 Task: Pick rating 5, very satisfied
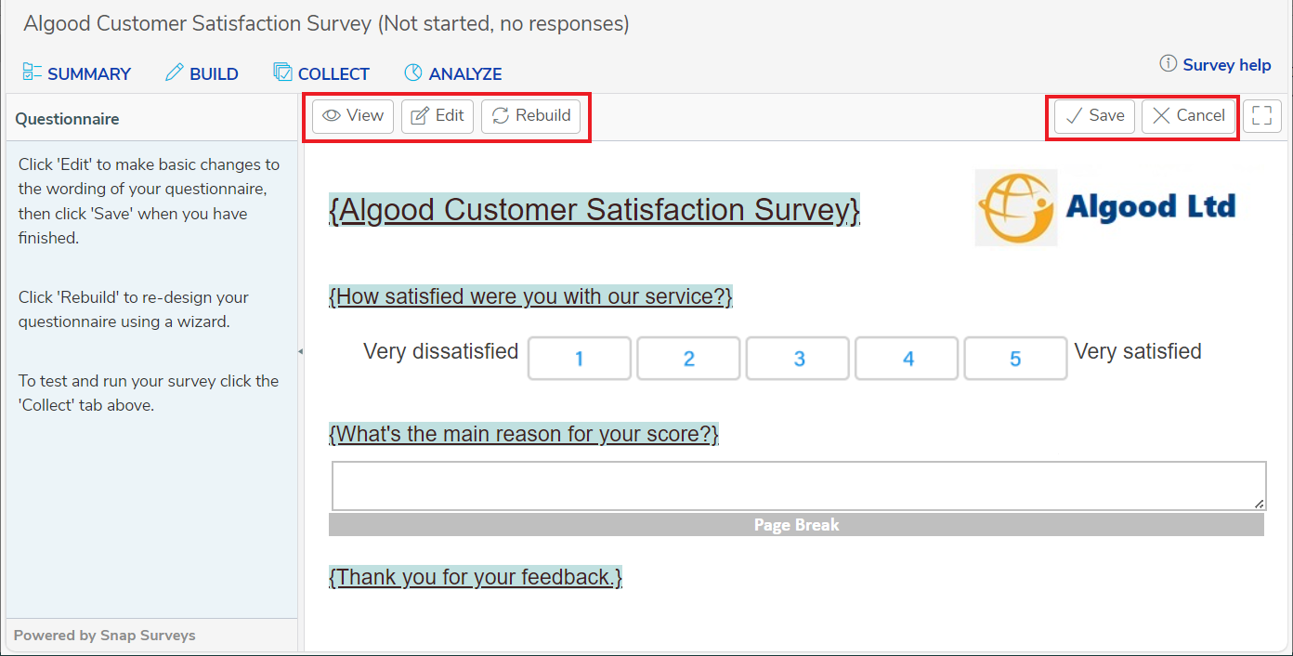pos(1015,359)
